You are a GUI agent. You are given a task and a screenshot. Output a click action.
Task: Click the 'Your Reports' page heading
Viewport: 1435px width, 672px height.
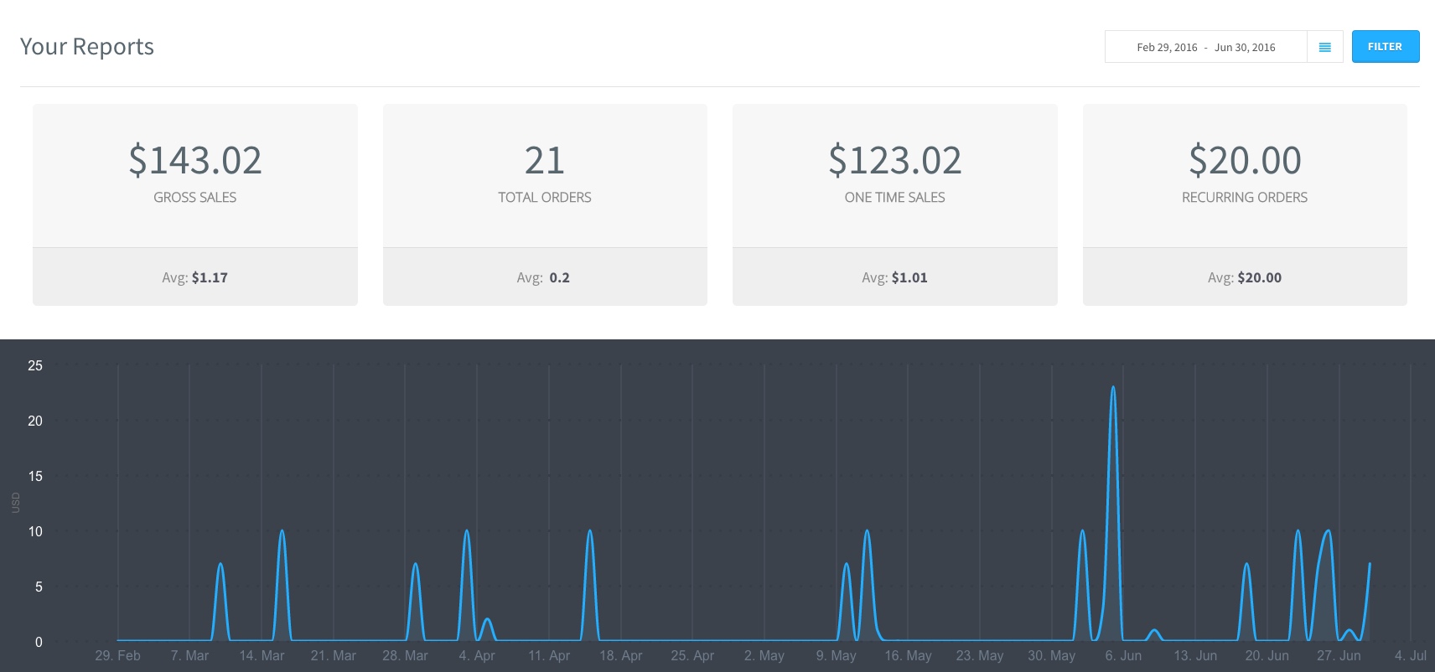click(87, 47)
